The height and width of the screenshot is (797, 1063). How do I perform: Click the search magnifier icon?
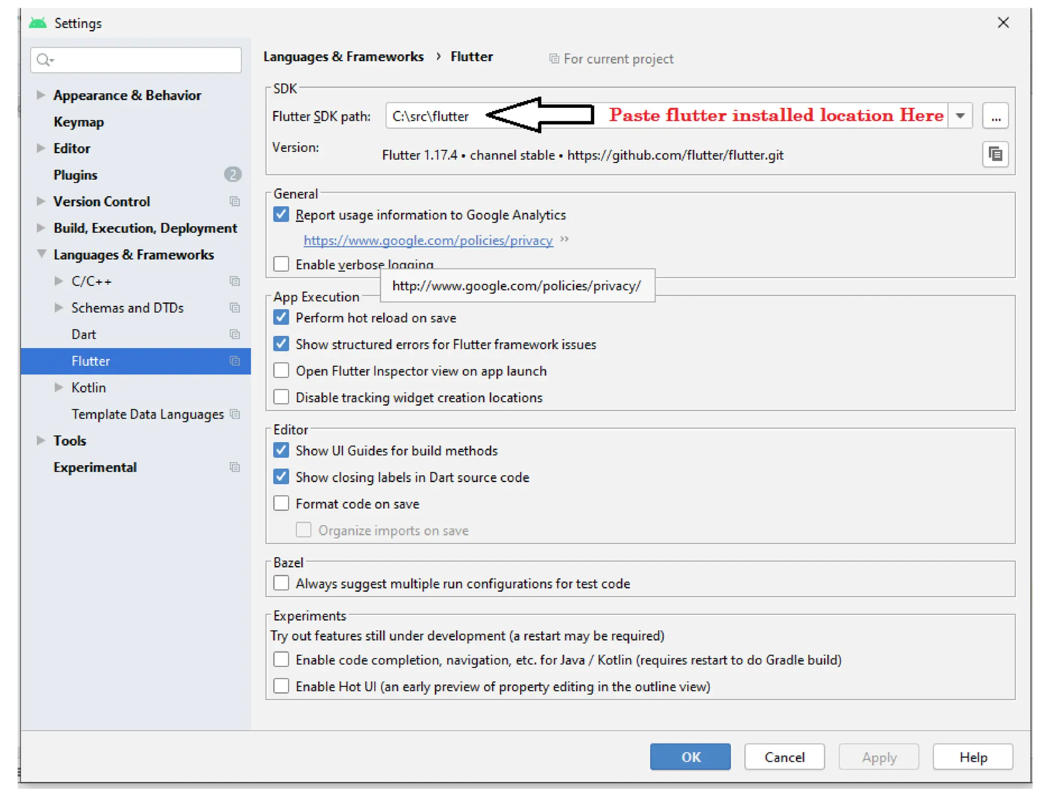(x=44, y=60)
